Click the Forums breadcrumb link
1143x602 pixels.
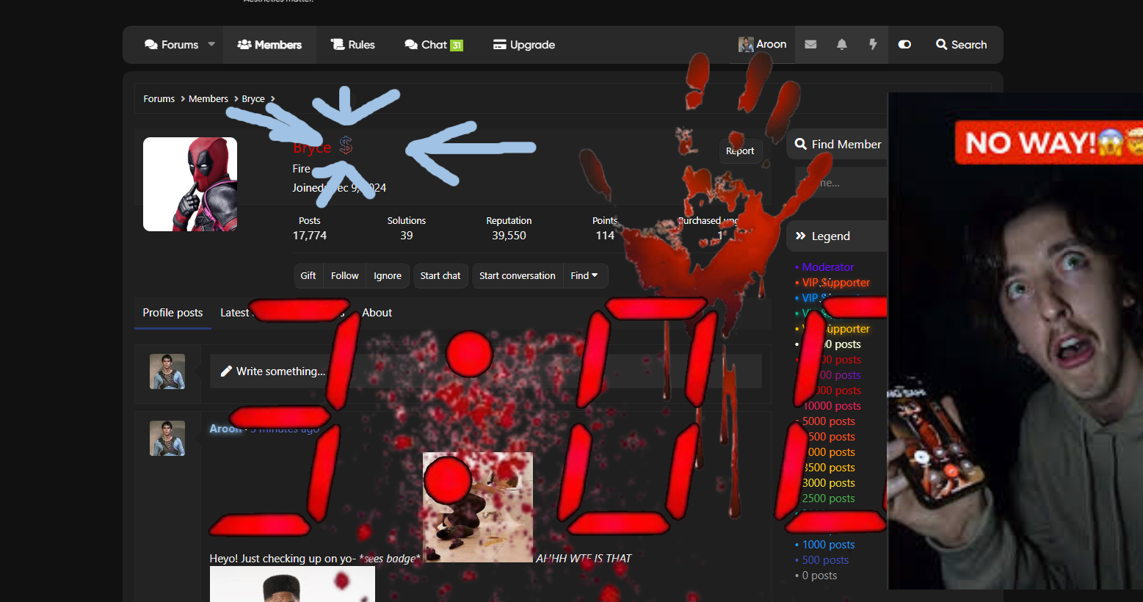pos(159,99)
